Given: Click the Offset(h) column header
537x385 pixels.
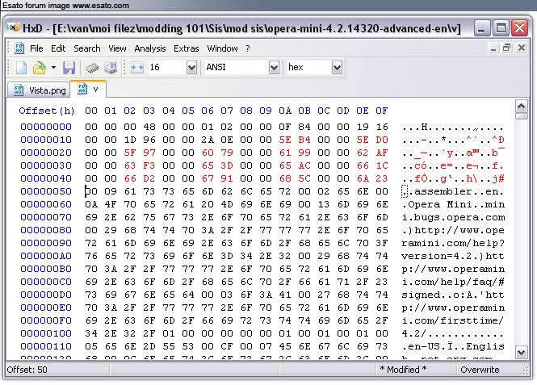Looking at the screenshot, I should (47, 111).
